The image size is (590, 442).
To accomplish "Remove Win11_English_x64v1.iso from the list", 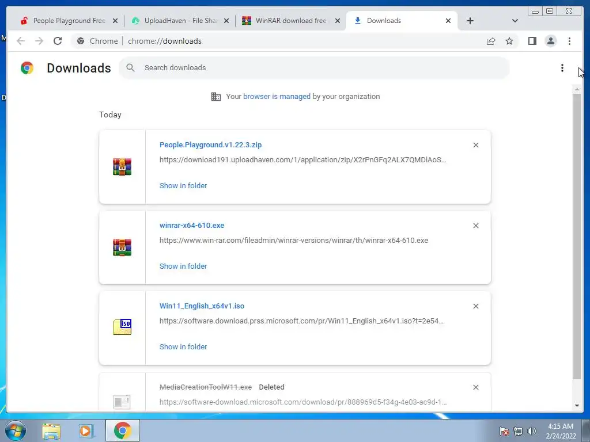I will click(476, 306).
